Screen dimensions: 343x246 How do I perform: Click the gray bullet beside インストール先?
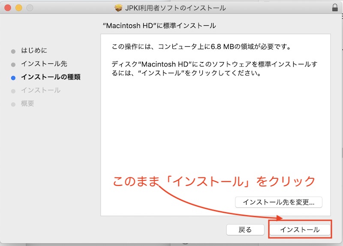point(13,65)
